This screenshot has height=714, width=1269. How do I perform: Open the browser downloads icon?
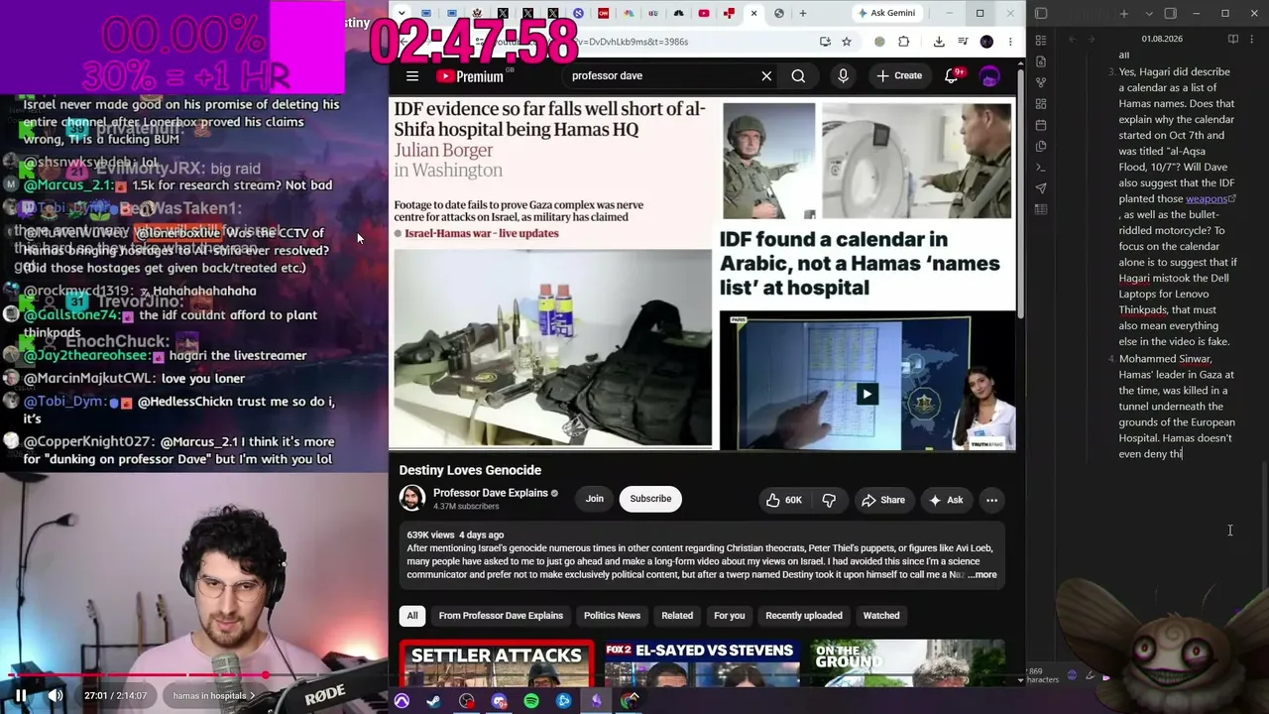[939, 42]
